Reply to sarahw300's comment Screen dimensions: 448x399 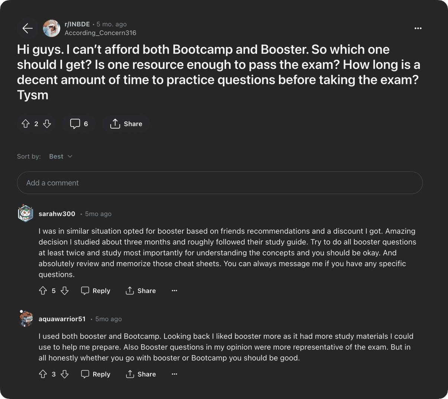point(96,291)
